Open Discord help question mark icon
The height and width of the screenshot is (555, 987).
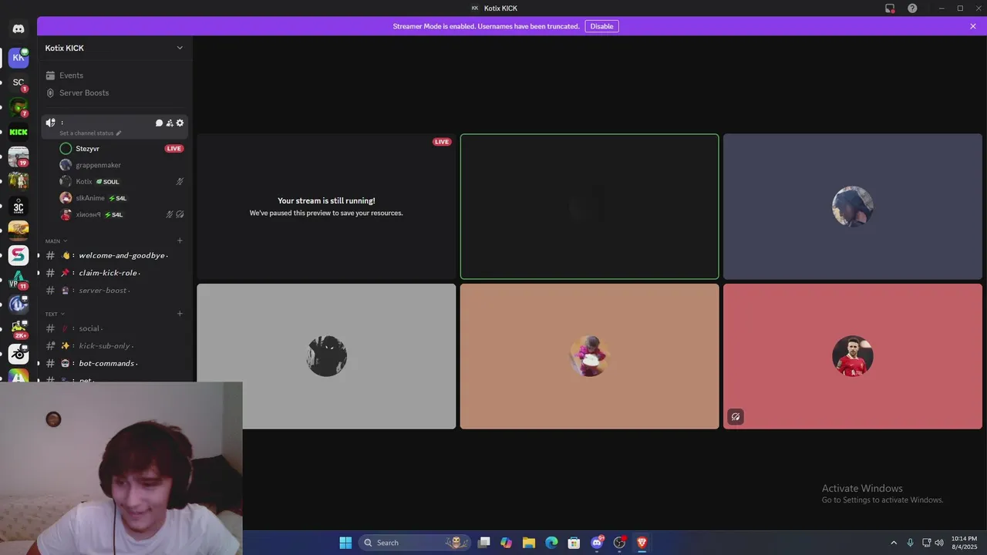[912, 8]
